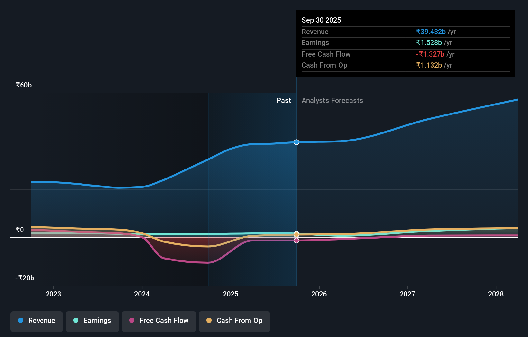Click the ₹60b axis label

coord(23,85)
